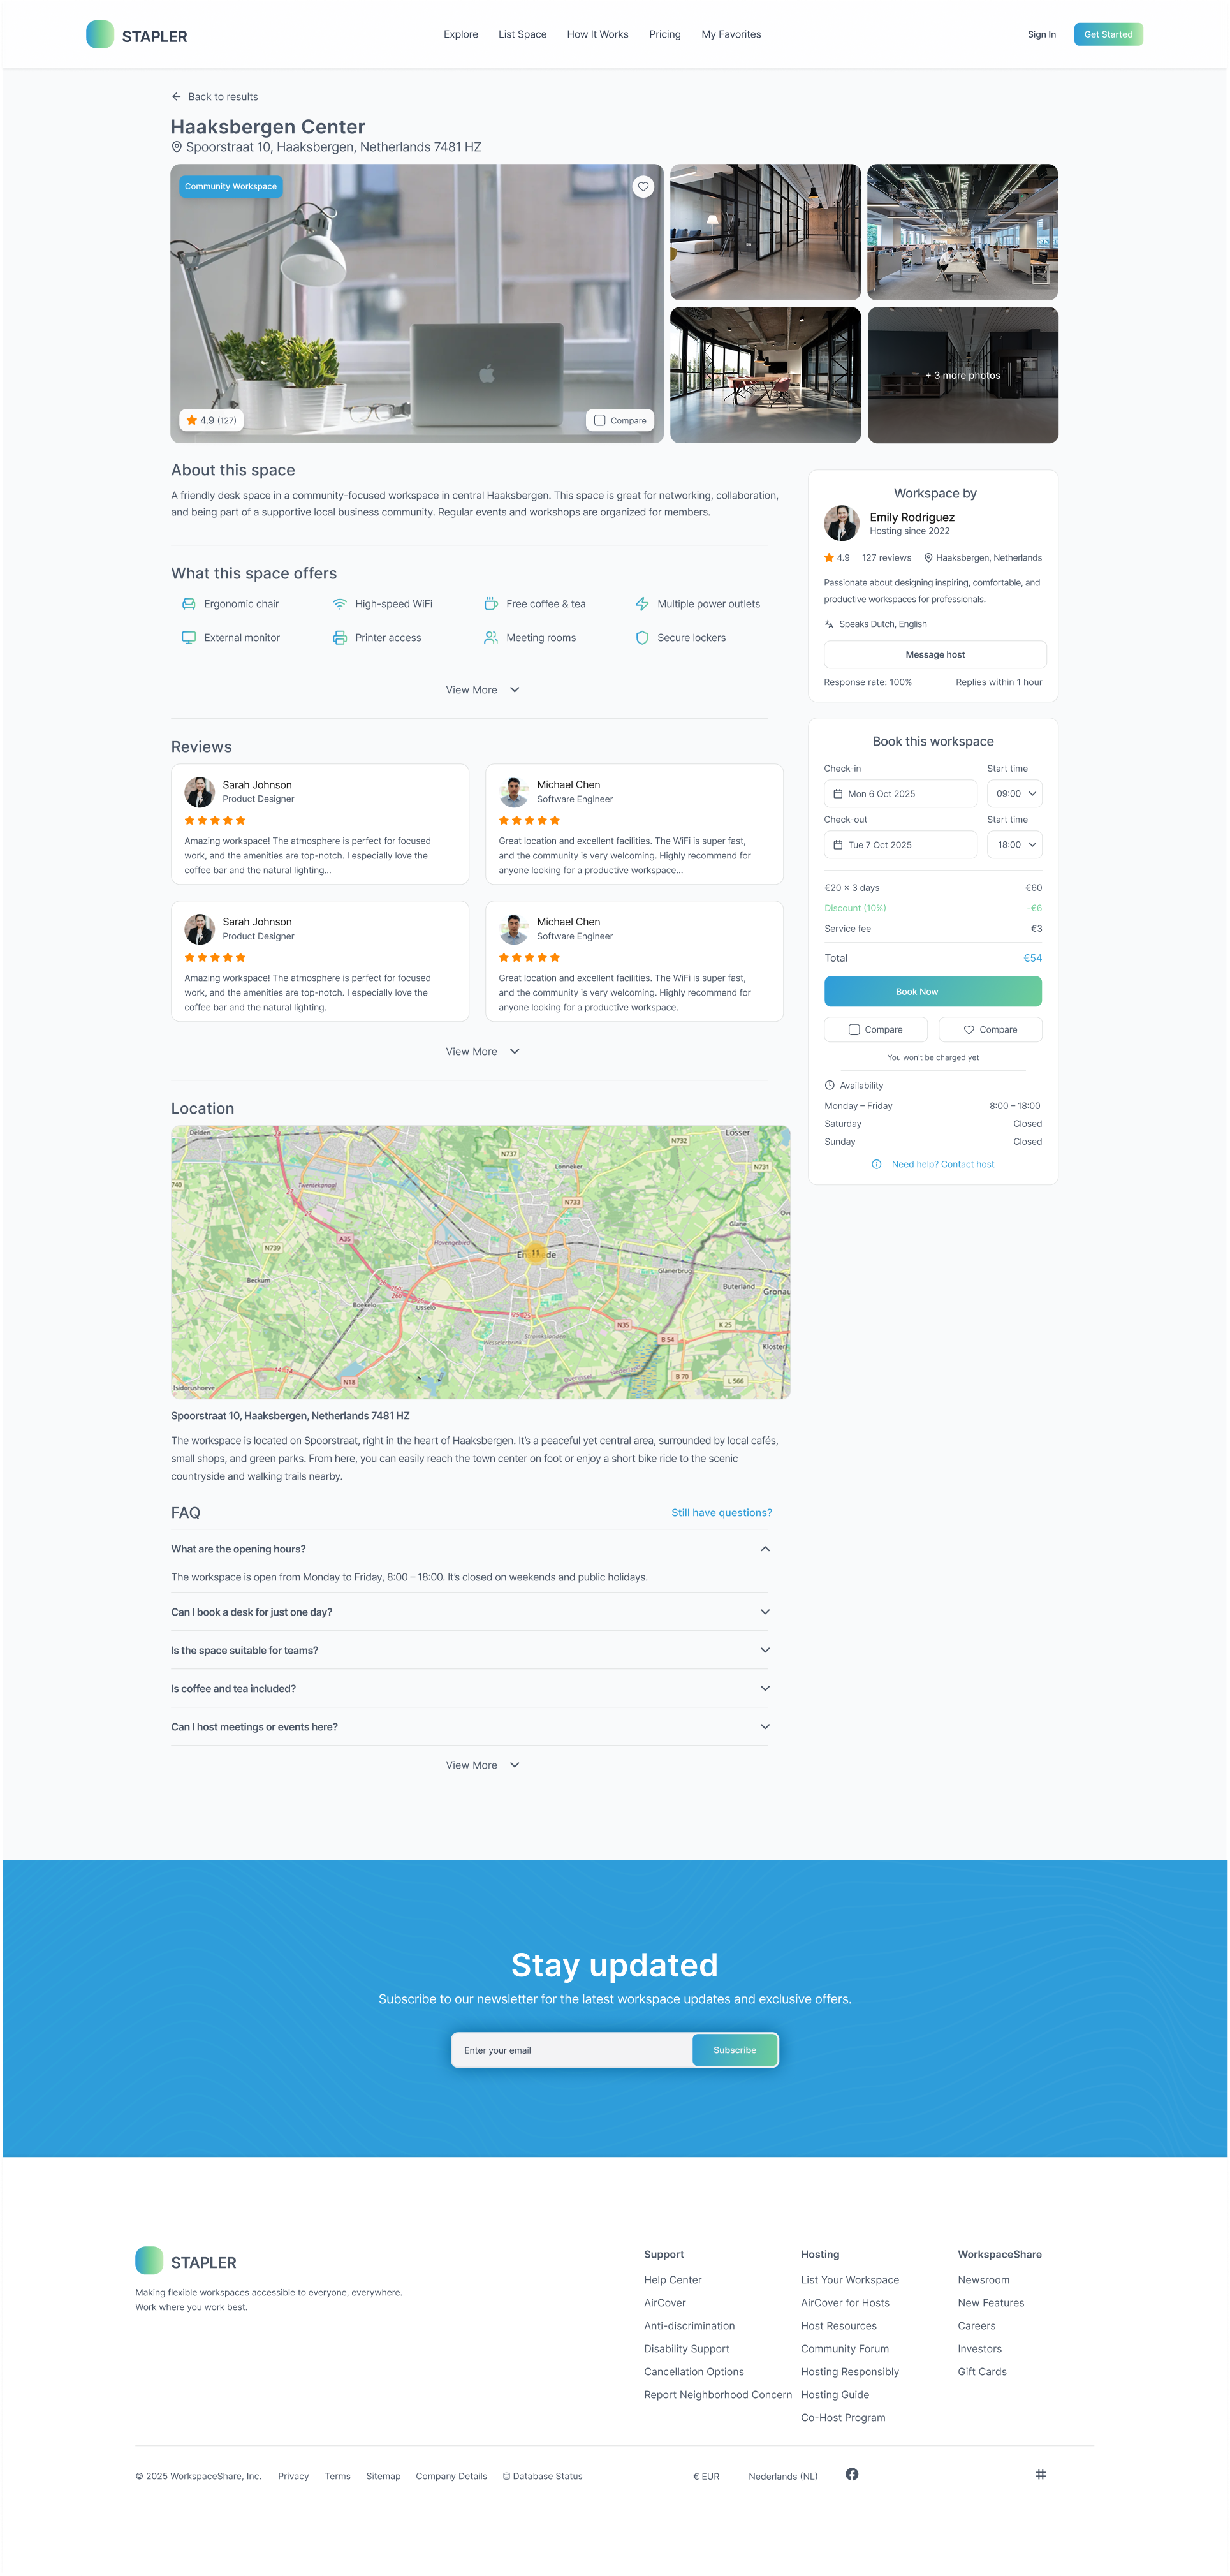Screen dimensions: 1230x2576
Task: Click Gift Cards footer link
Action: click(x=982, y=2373)
